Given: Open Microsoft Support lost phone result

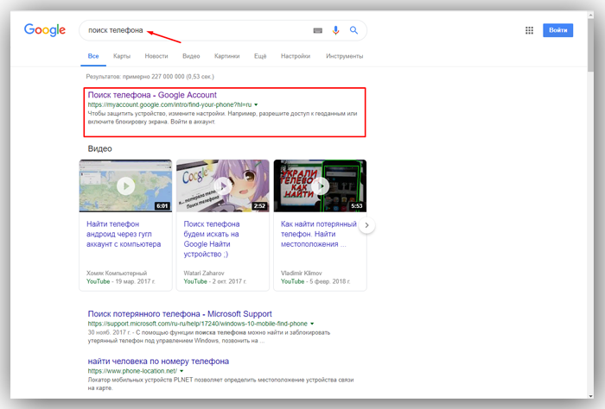Looking at the screenshot, I should coord(180,314).
